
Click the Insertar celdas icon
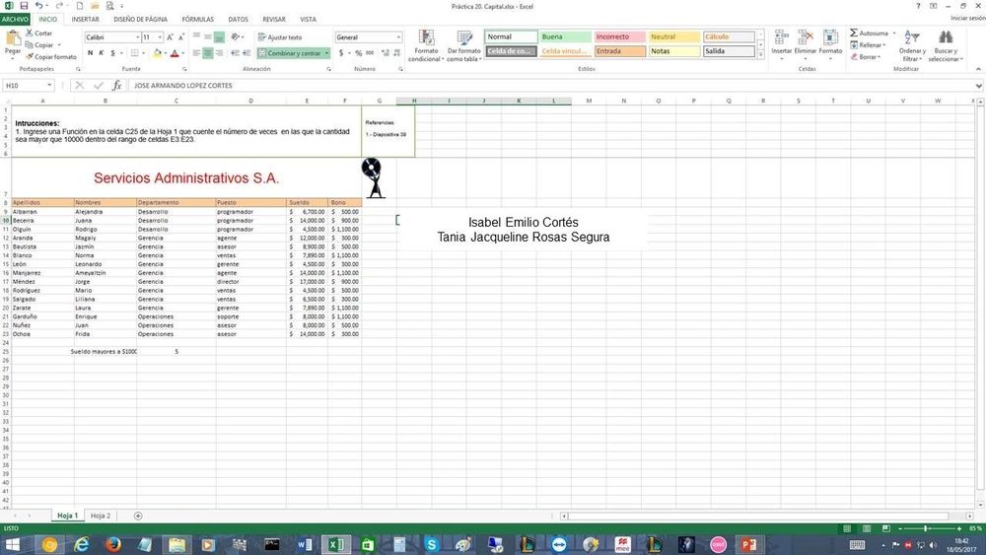[781, 39]
